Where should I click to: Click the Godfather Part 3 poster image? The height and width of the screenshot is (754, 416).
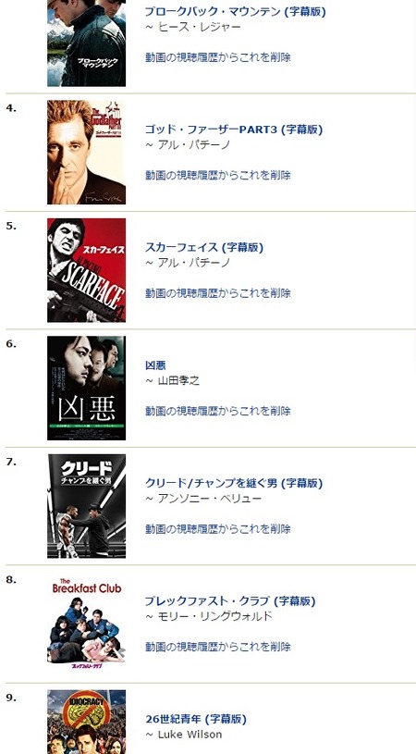(87, 153)
